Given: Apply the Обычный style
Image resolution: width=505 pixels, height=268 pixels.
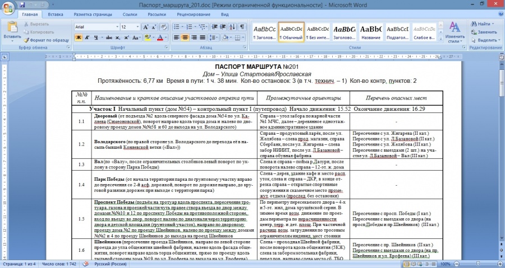Looking at the screenshot, I should 291,32.
